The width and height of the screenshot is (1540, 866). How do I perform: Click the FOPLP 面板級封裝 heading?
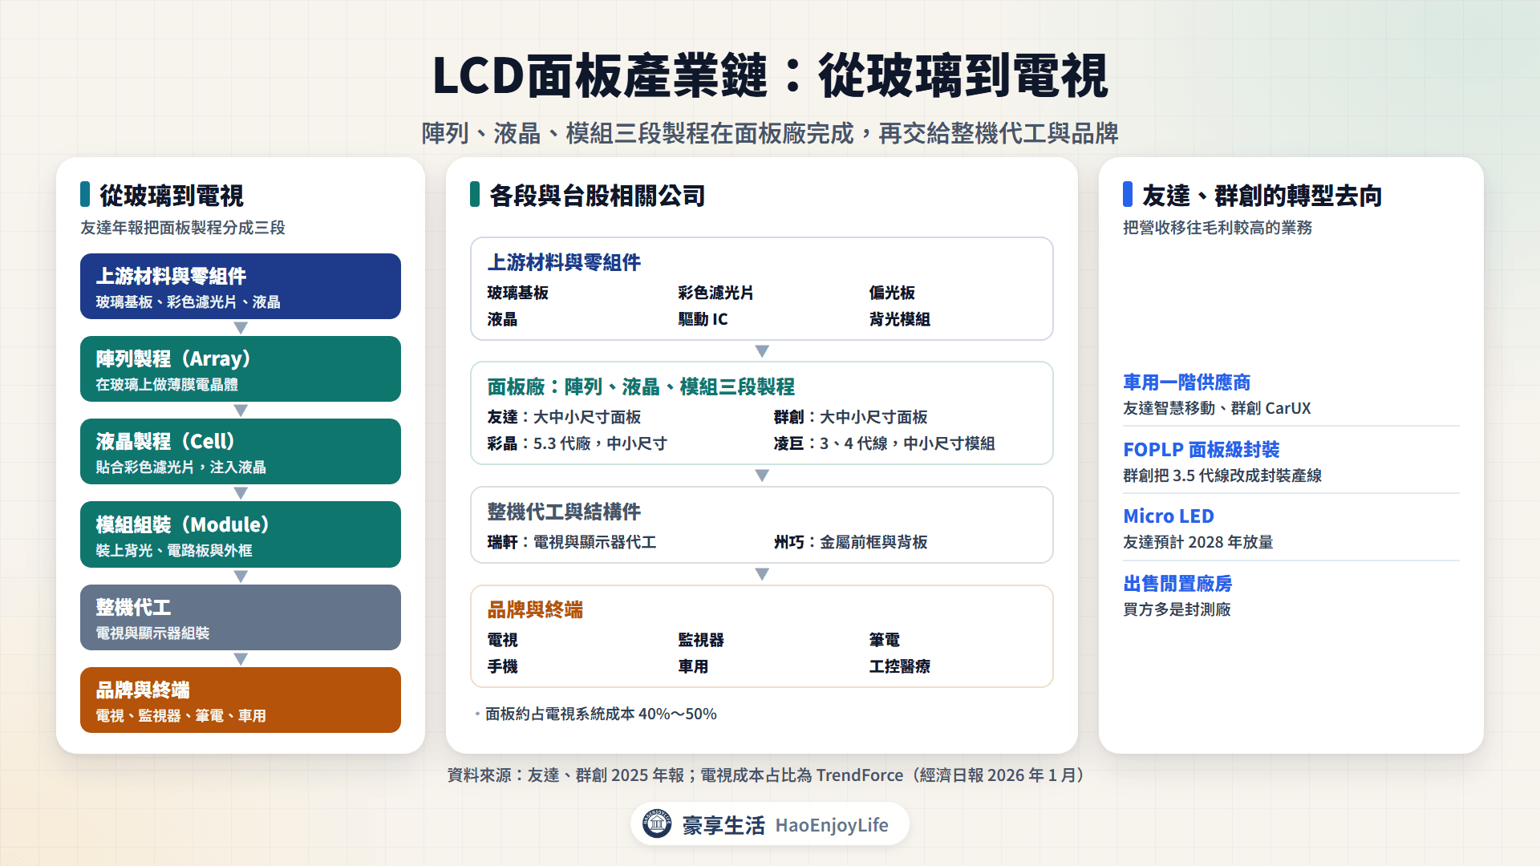(1201, 450)
